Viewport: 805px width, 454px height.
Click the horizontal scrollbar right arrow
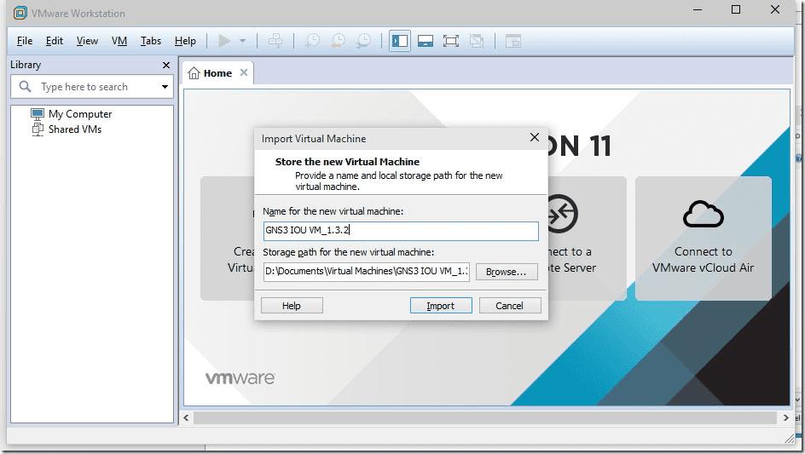(x=785, y=418)
